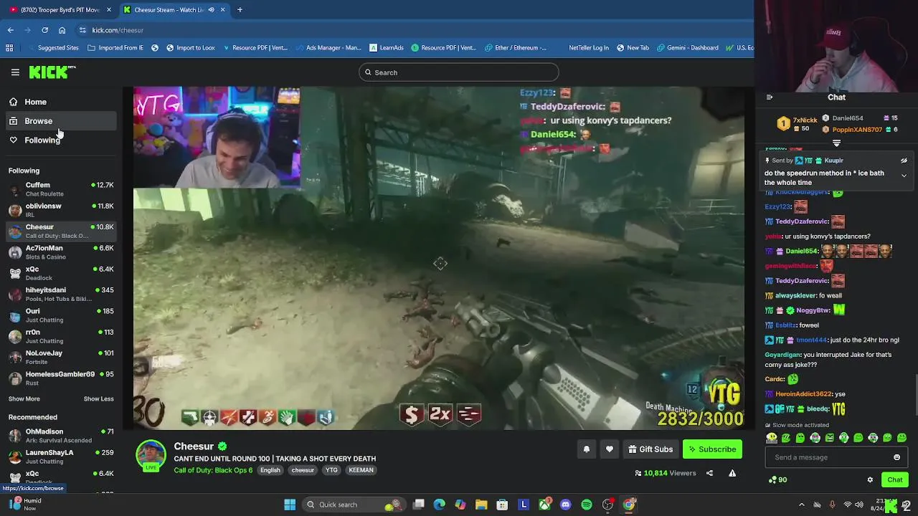Follow Cheesur with the heart icon
Viewport: 918px width, 516px height.
pyautogui.click(x=610, y=449)
